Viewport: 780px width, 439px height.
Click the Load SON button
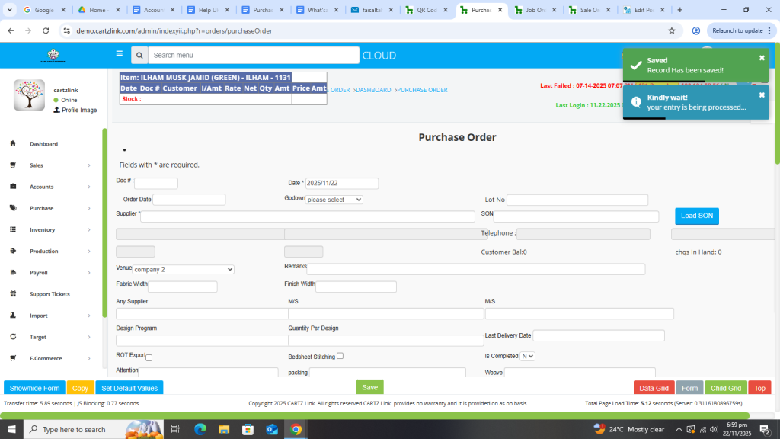point(696,216)
